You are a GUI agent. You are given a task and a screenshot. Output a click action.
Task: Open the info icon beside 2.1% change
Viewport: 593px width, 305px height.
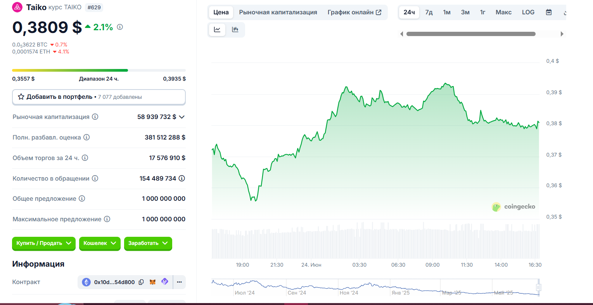120,27
